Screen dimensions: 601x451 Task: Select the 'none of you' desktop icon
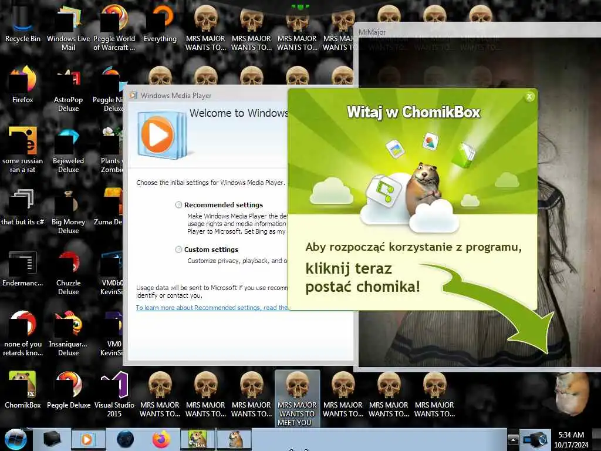click(23, 333)
